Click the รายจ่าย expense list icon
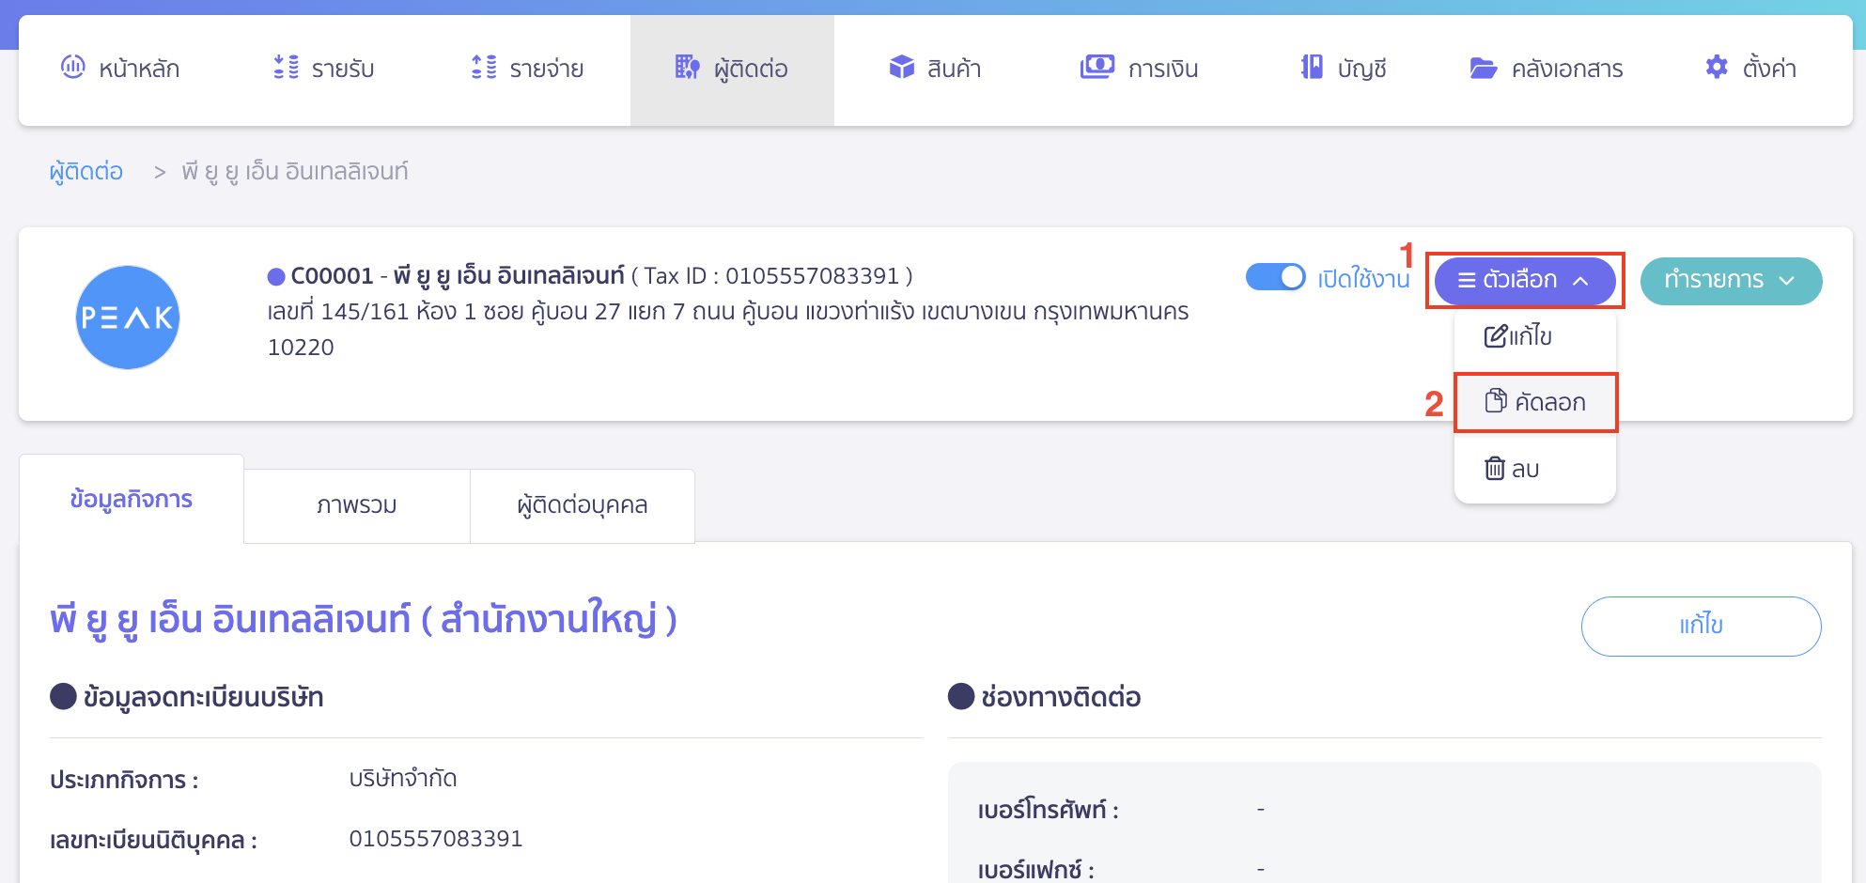 point(483,68)
